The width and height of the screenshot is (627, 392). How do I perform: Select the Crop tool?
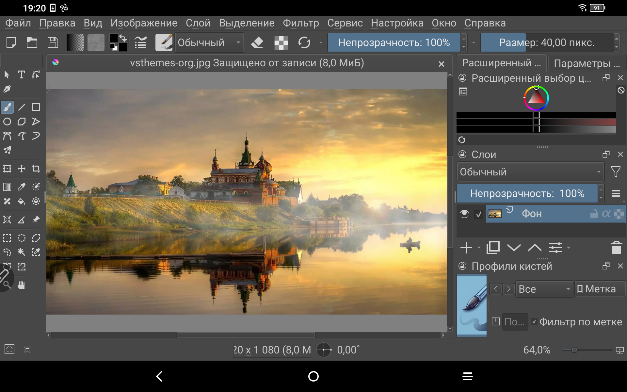pyautogui.click(x=36, y=169)
